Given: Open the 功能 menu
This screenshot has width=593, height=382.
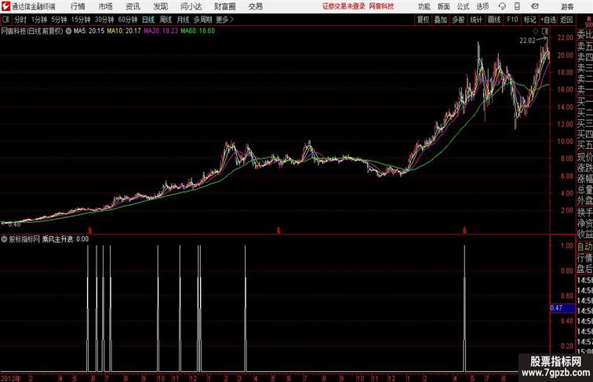Looking at the screenshot, I should click(x=424, y=6).
